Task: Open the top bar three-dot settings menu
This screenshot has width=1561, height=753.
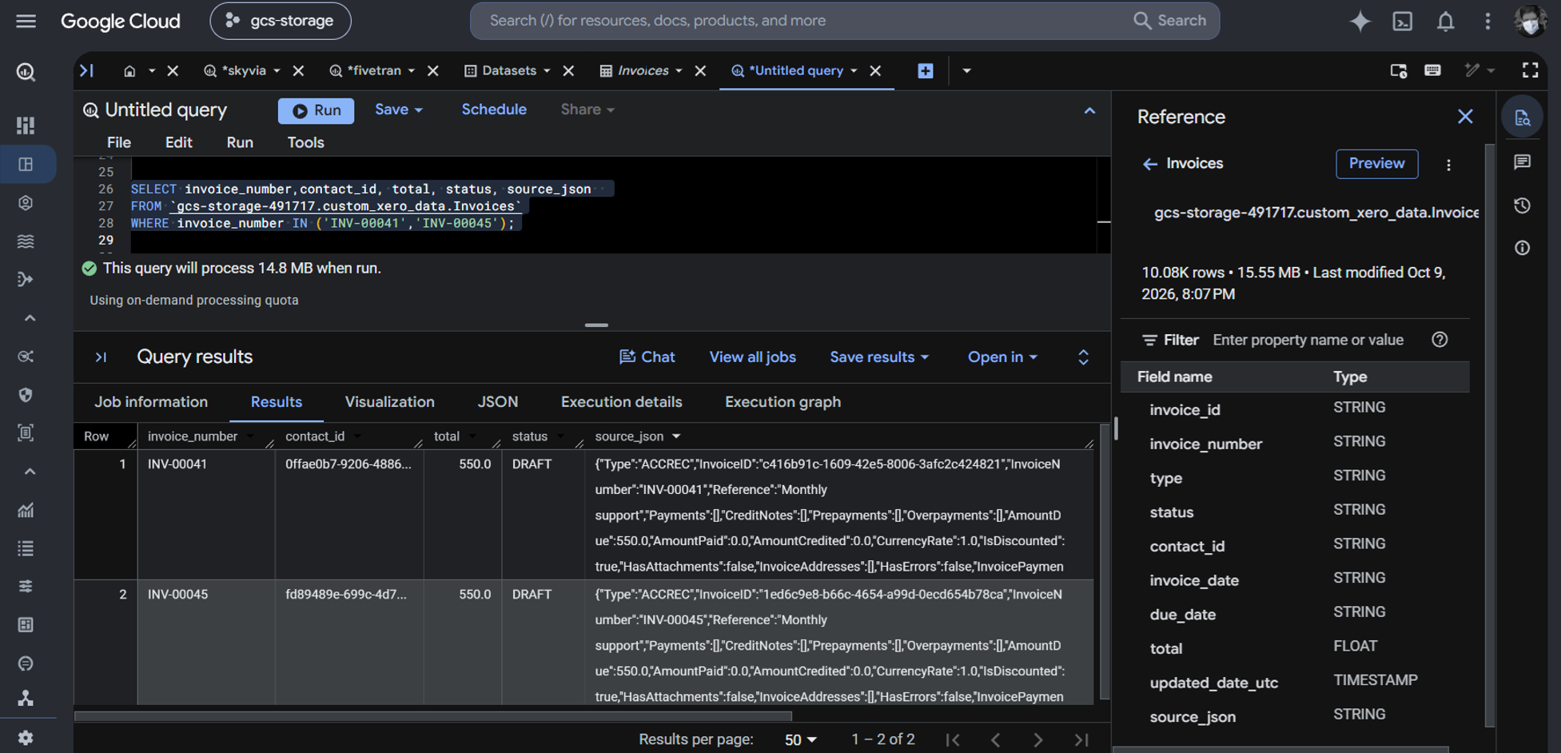Action: click(x=1487, y=21)
